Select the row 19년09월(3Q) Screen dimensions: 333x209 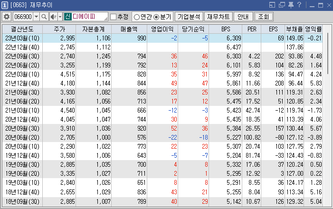click(162, 164)
